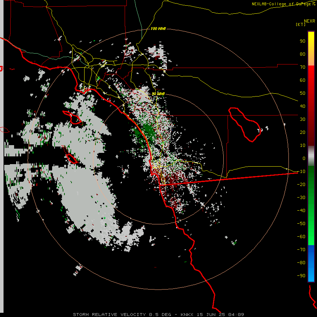Click the [KT] units label
Screen dimensions: 317x317
tap(301, 24)
